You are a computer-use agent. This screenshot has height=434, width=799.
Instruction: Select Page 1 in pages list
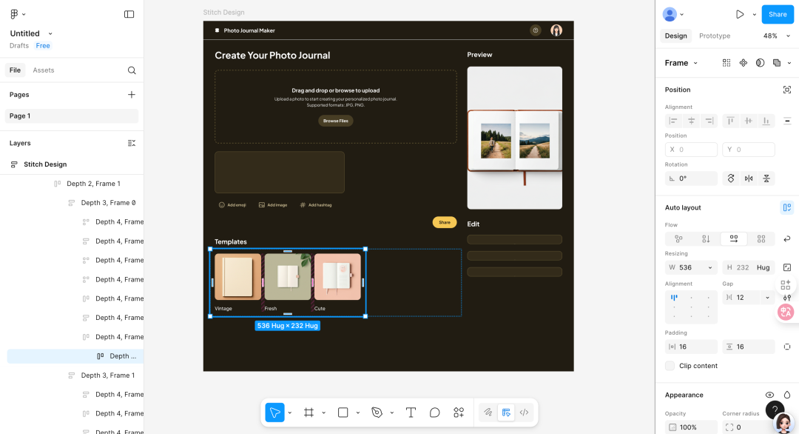pos(71,116)
